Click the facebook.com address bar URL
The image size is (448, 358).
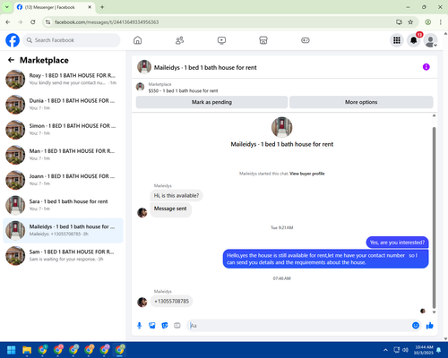[107, 22]
